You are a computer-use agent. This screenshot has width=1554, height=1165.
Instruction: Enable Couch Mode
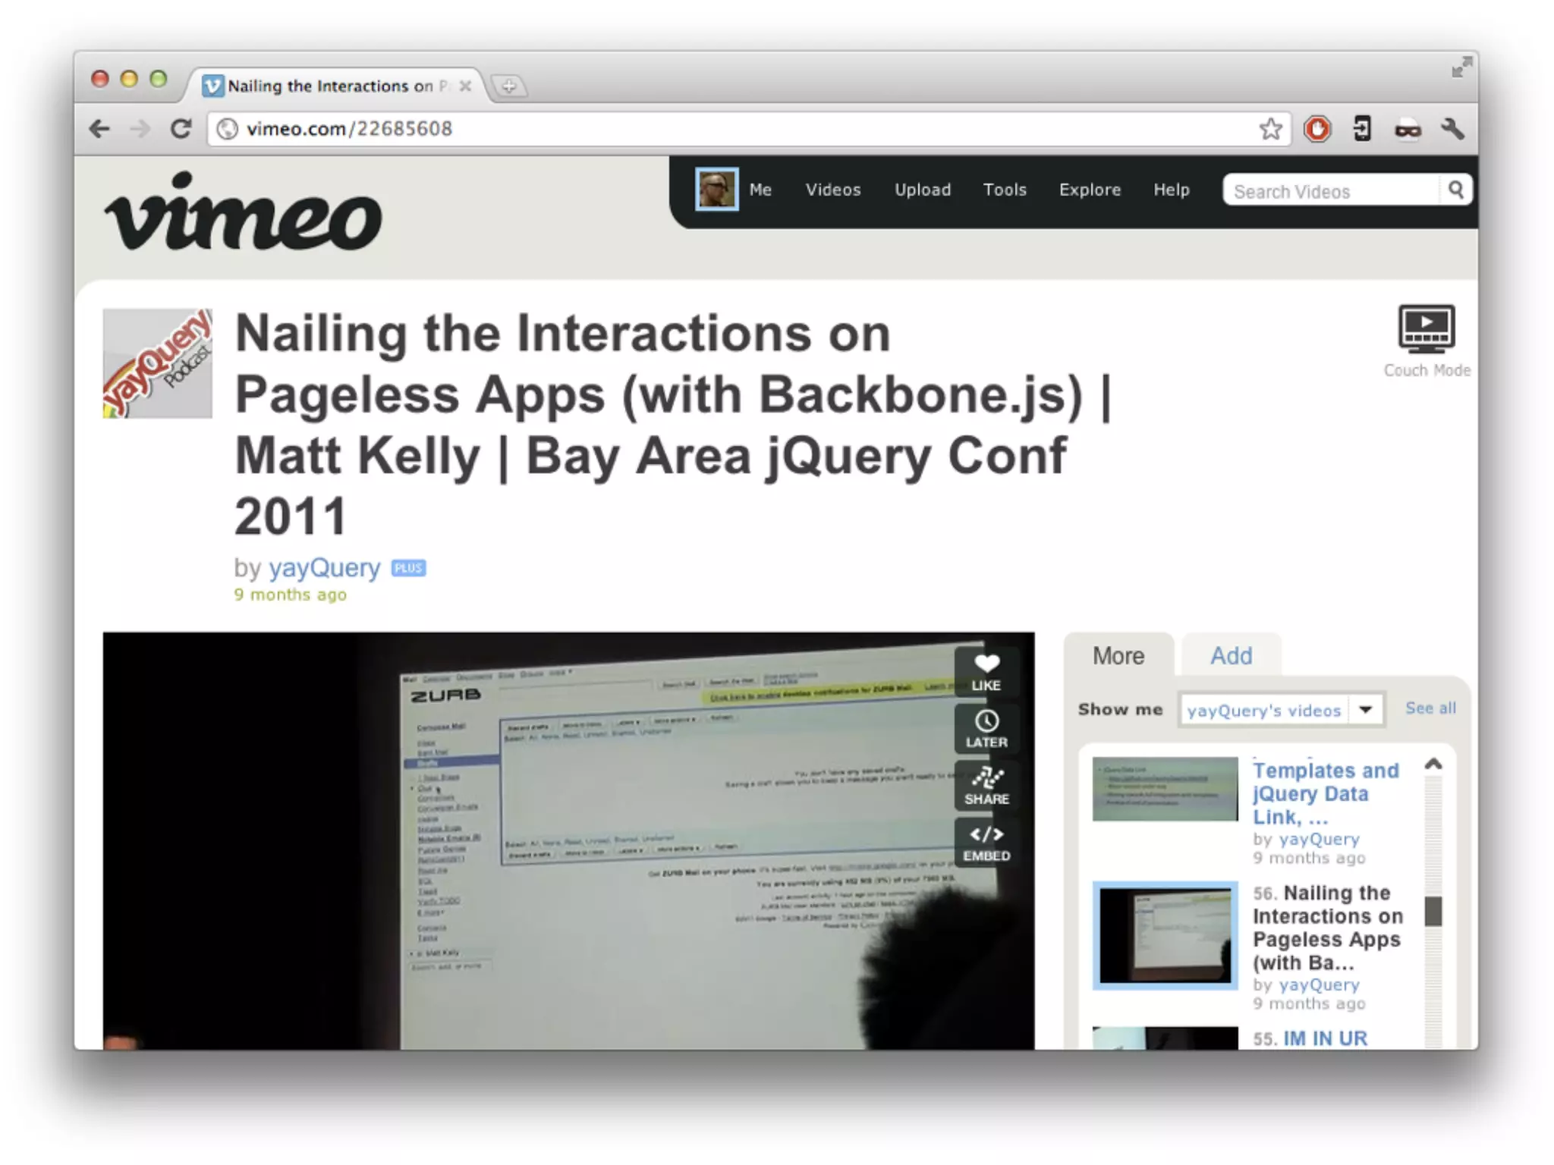coord(1427,341)
